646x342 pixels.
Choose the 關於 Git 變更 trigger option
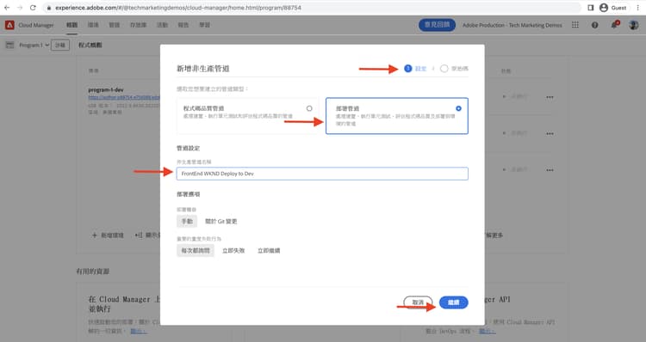[221, 221]
